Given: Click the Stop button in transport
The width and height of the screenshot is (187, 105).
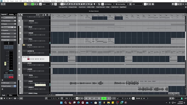Looking at the screenshot, I should click(99, 98).
